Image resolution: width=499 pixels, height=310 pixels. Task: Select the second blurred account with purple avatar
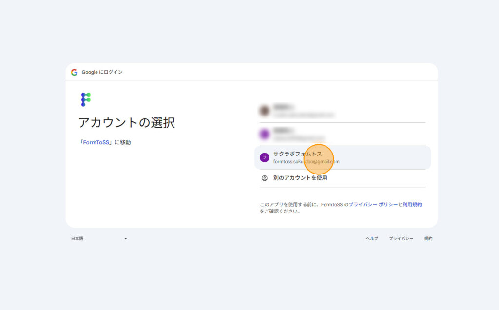click(x=343, y=135)
